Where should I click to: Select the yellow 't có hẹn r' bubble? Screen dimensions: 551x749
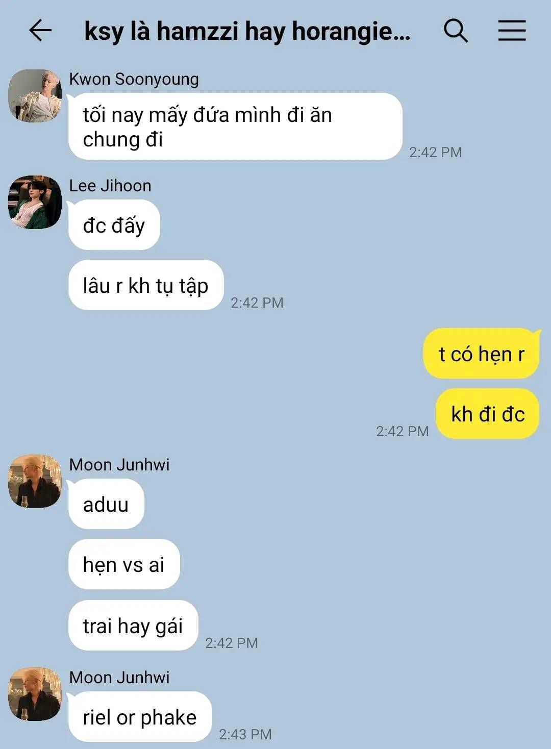pos(481,354)
